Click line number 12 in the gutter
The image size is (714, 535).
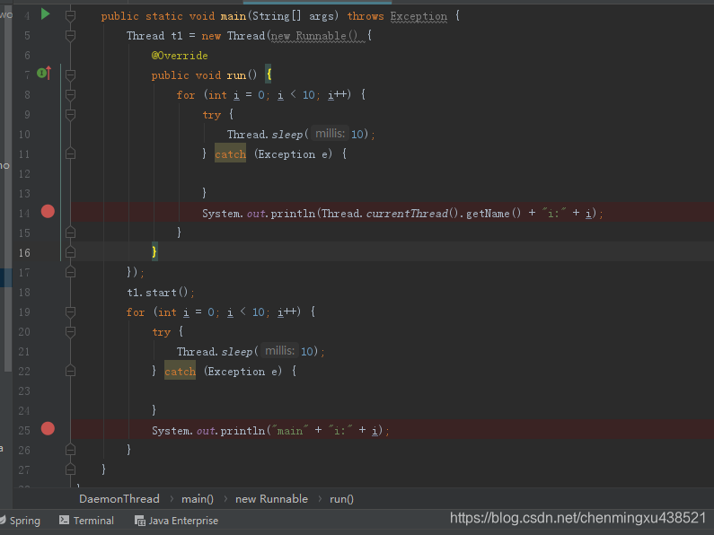pyautogui.click(x=24, y=174)
